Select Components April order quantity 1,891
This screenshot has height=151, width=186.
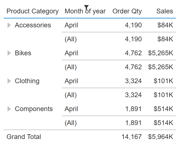click(133, 109)
